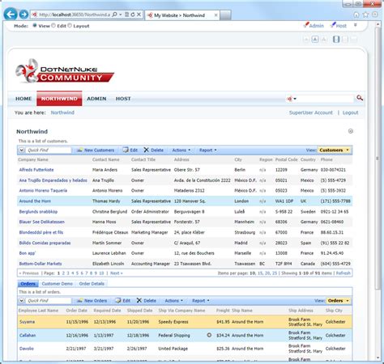Open the orders Actions dropdown

click(174, 301)
